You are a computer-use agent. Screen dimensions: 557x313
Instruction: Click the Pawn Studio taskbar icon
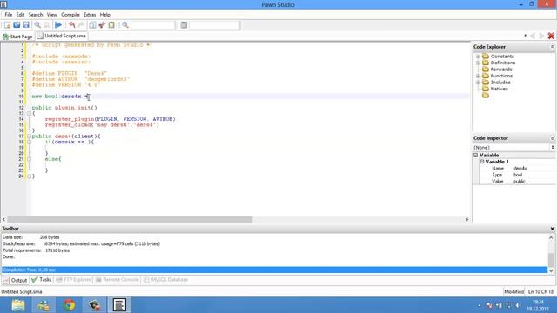click(119, 305)
